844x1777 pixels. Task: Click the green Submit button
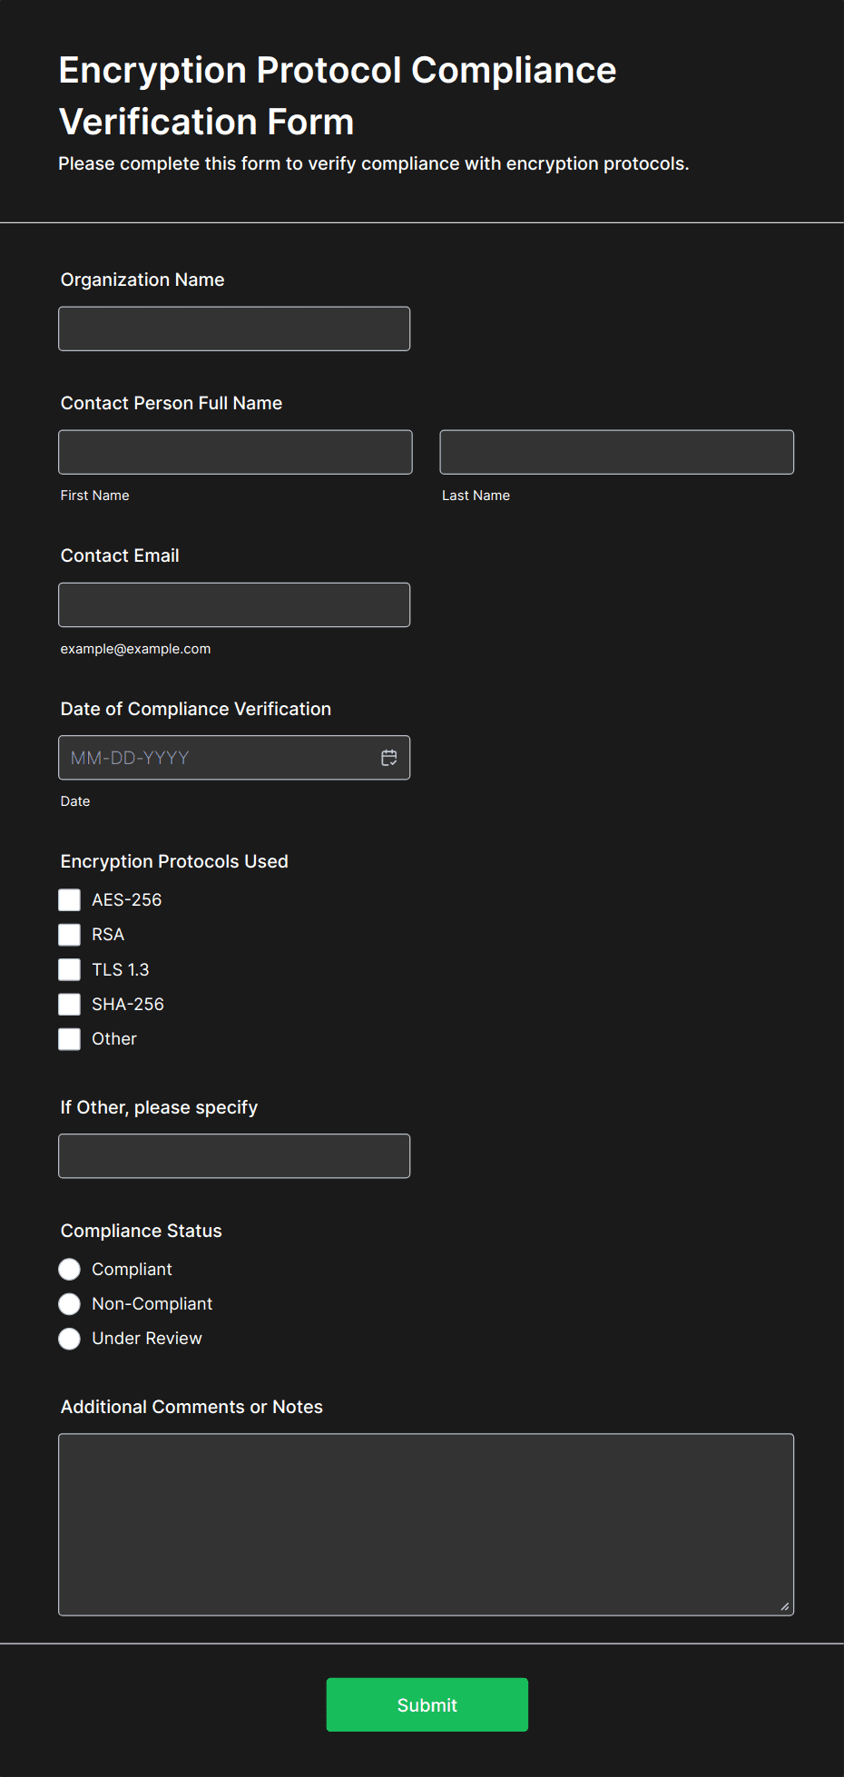tap(427, 1704)
